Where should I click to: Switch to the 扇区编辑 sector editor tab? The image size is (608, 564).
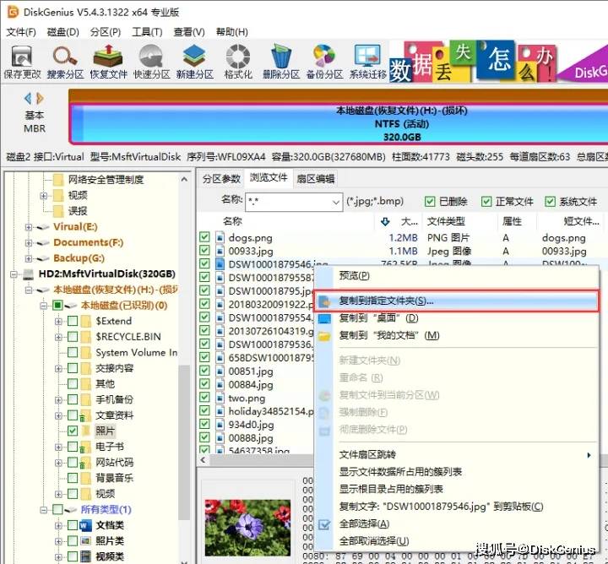pyautogui.click(x=315, y=178)
